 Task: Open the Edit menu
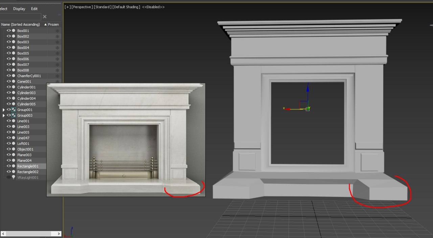click(x=34, y=9)
